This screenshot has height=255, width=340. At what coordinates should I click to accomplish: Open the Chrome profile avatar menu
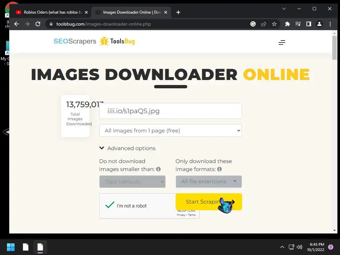pos(319,24)
